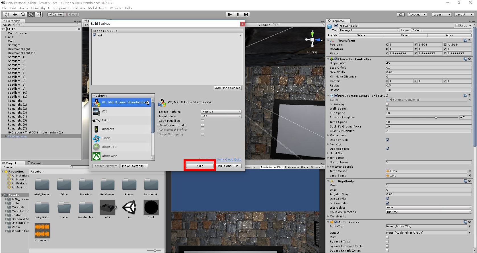This screenshot has width=477, height=253.
Task: Select the Scale tool in toolbar
Action: coord(31,15)
